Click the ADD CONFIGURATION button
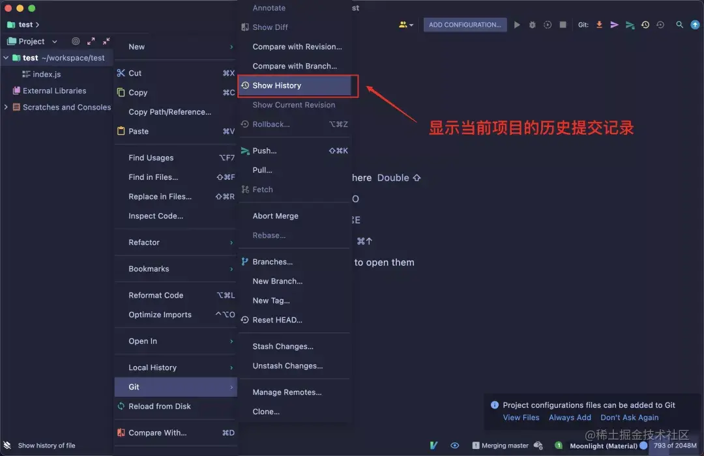704x456 pixels. pyautogui.click(x=465, y=24)
